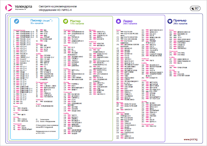This screenshot has width=207, height=146.
Task: Click the Мастер package title
Action: pos(75,21)
